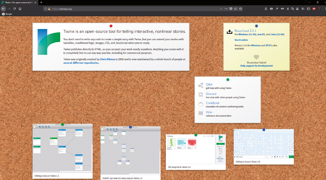Click the download arrow icon beside Download 2.2.1

click(x=230, y=32)
